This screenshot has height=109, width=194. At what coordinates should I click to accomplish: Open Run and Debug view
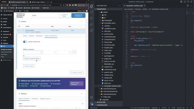pos(91,24)
